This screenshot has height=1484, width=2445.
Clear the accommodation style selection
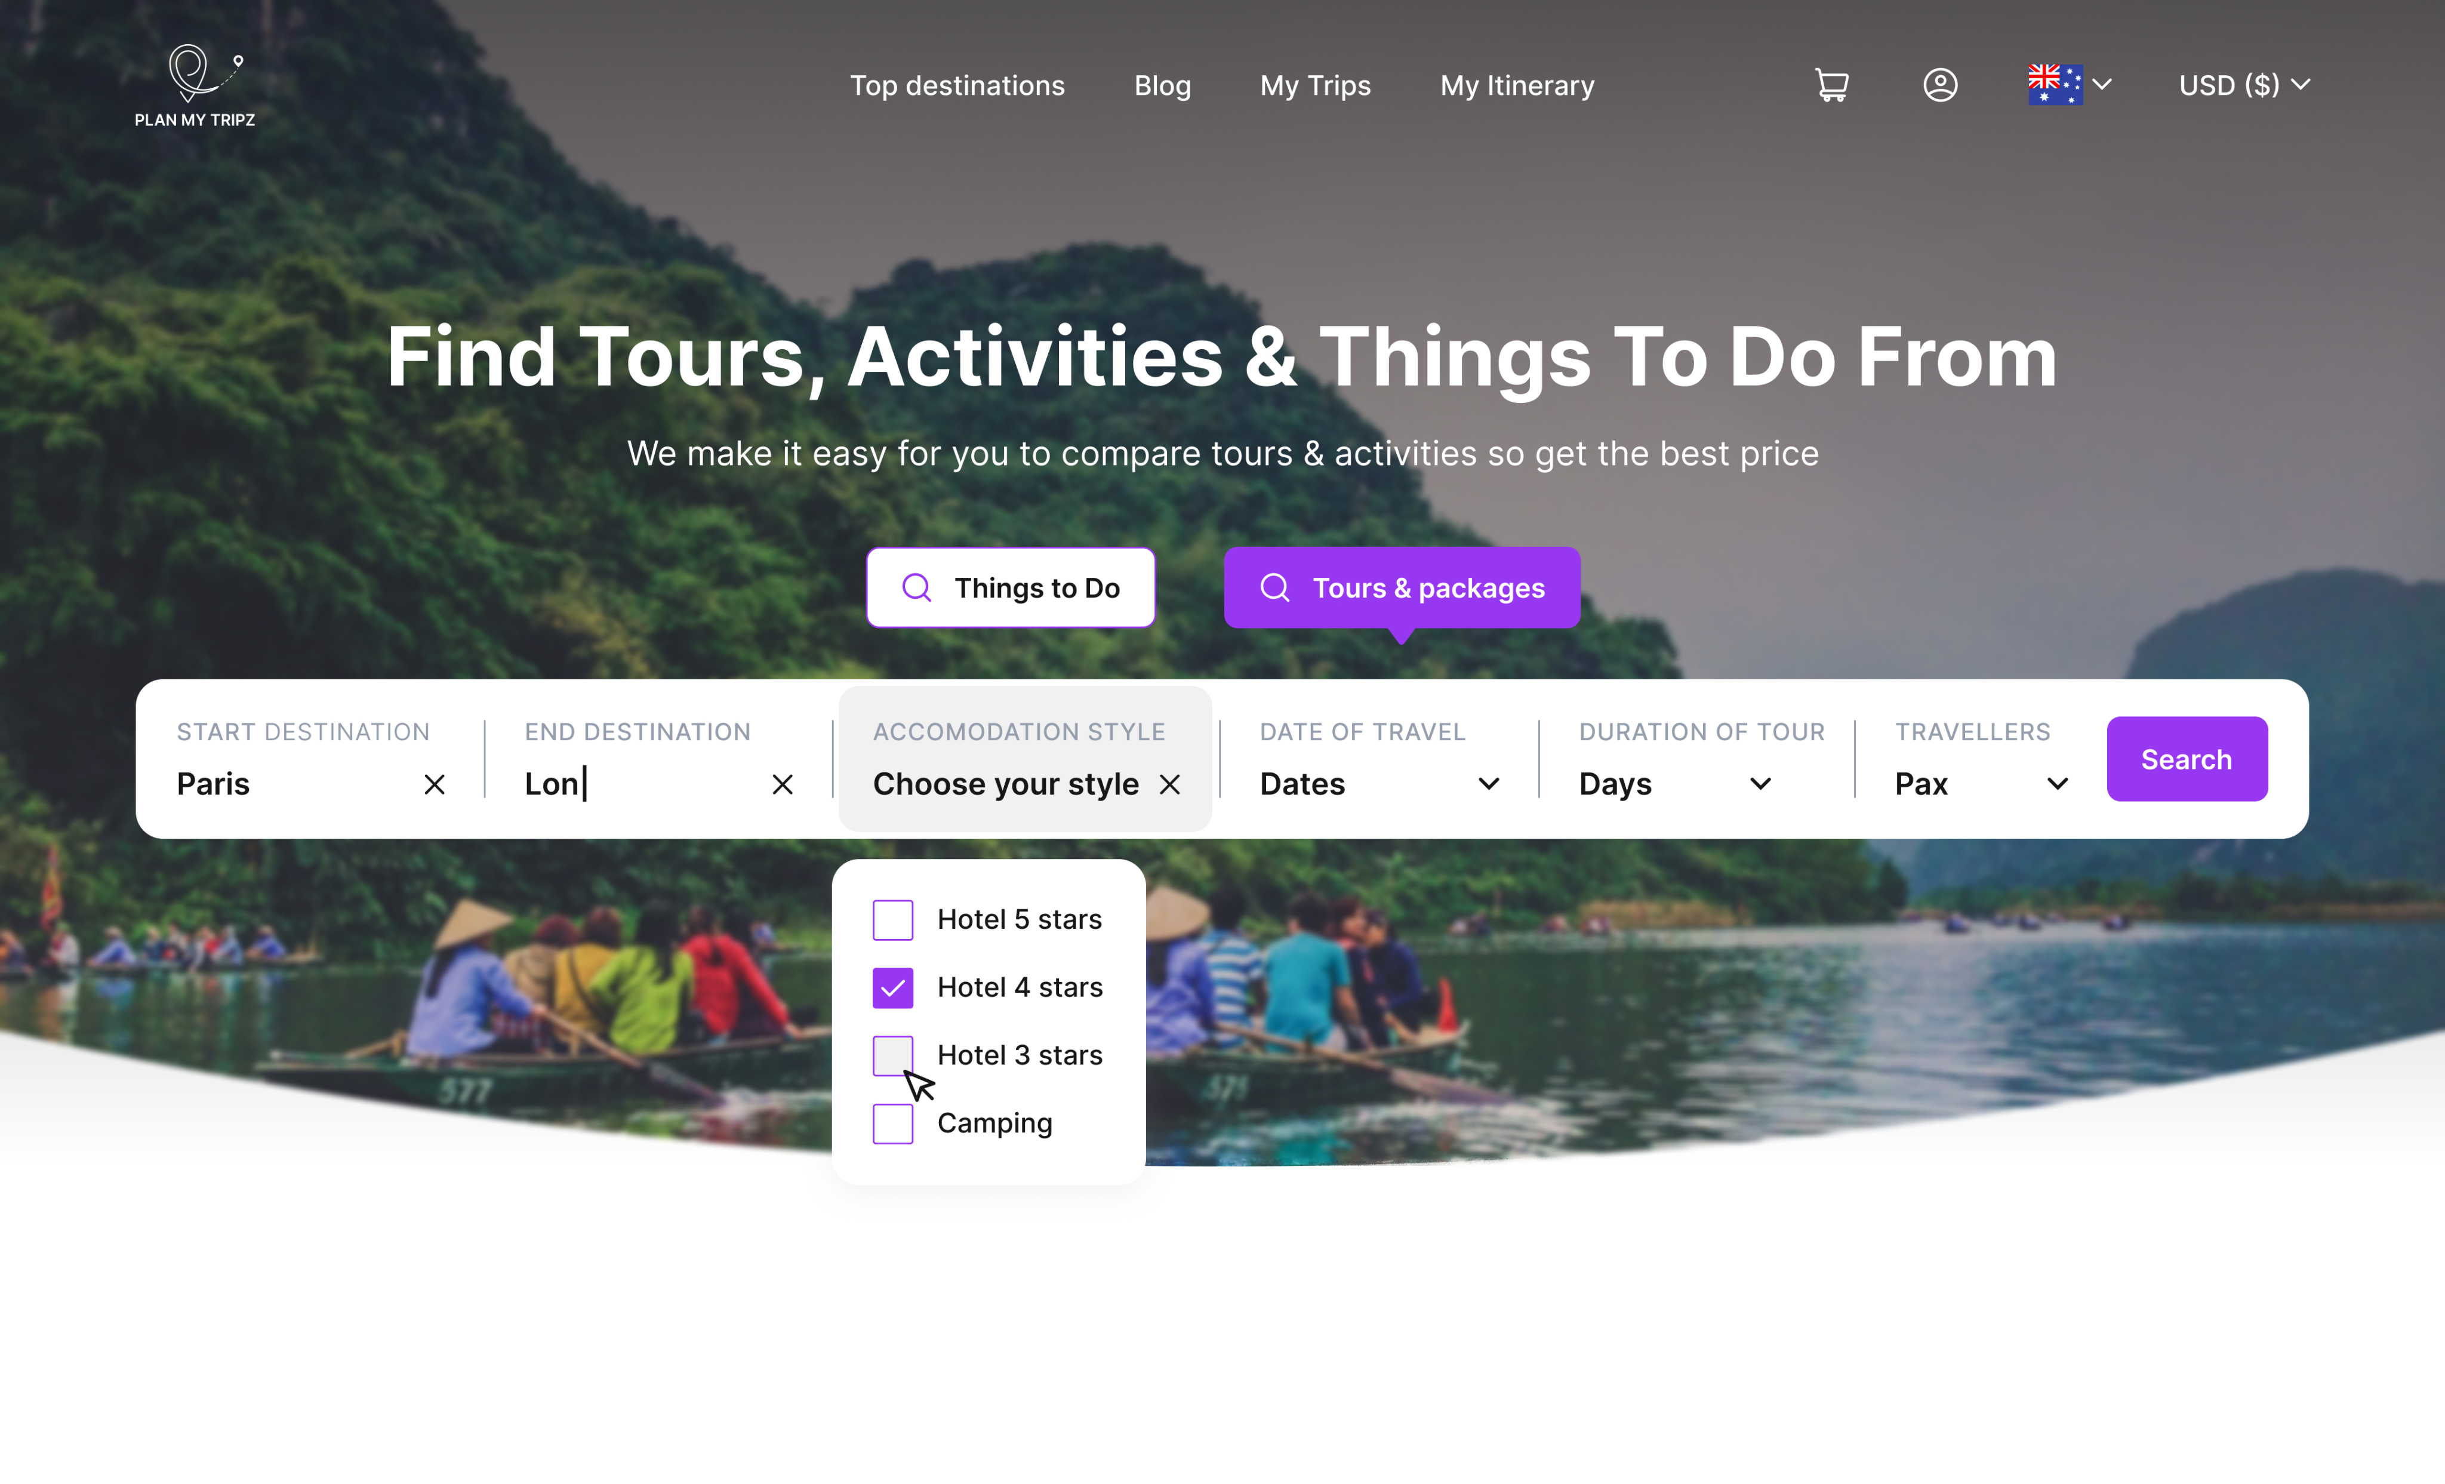pyautogui.click(x=1170, y=784)
